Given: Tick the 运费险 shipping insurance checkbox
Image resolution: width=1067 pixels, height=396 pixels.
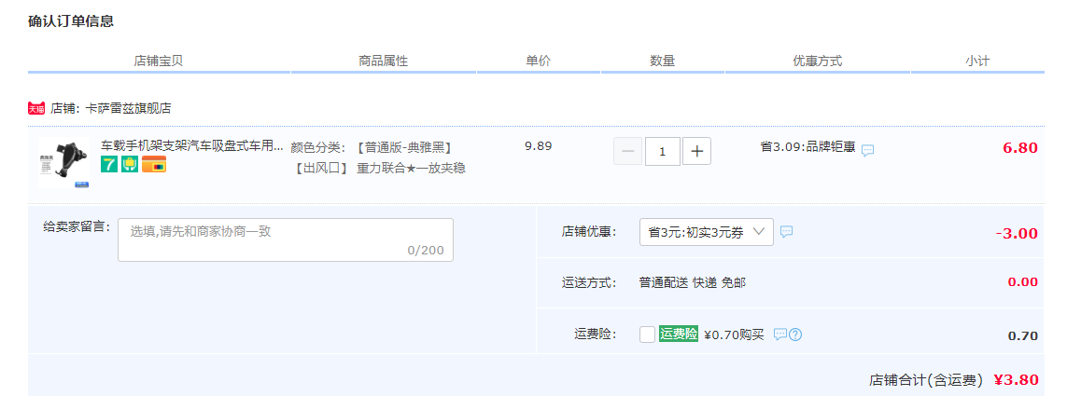Looking at the screenshot, I should (647, 335).
